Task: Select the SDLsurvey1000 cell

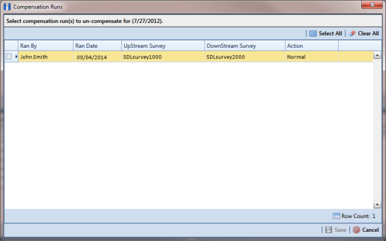Action: pos(163,57)
